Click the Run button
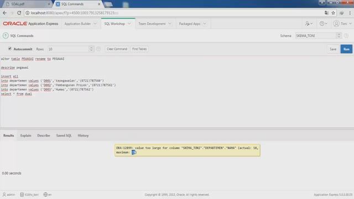Viewport: 354px width, 199px height. pos(346,49)
